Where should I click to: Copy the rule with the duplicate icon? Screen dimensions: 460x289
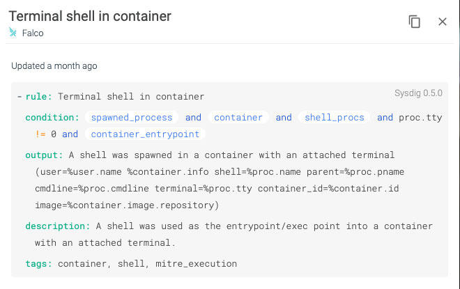click(x=414, y=22)
